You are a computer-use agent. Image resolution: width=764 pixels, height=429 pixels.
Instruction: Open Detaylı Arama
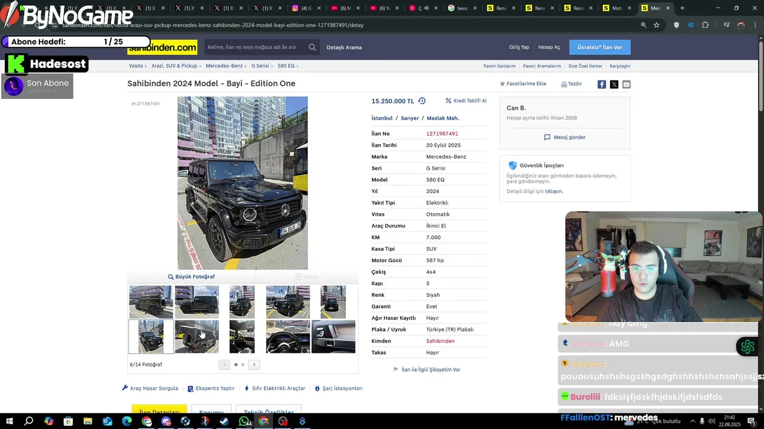344,47
